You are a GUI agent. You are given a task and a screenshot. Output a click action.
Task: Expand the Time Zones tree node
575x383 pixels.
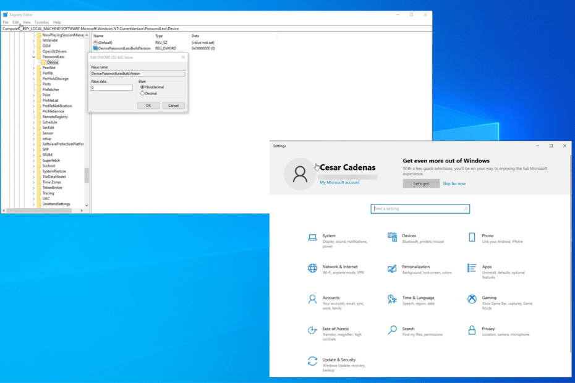pyautogui.click(x=33, y=182)
